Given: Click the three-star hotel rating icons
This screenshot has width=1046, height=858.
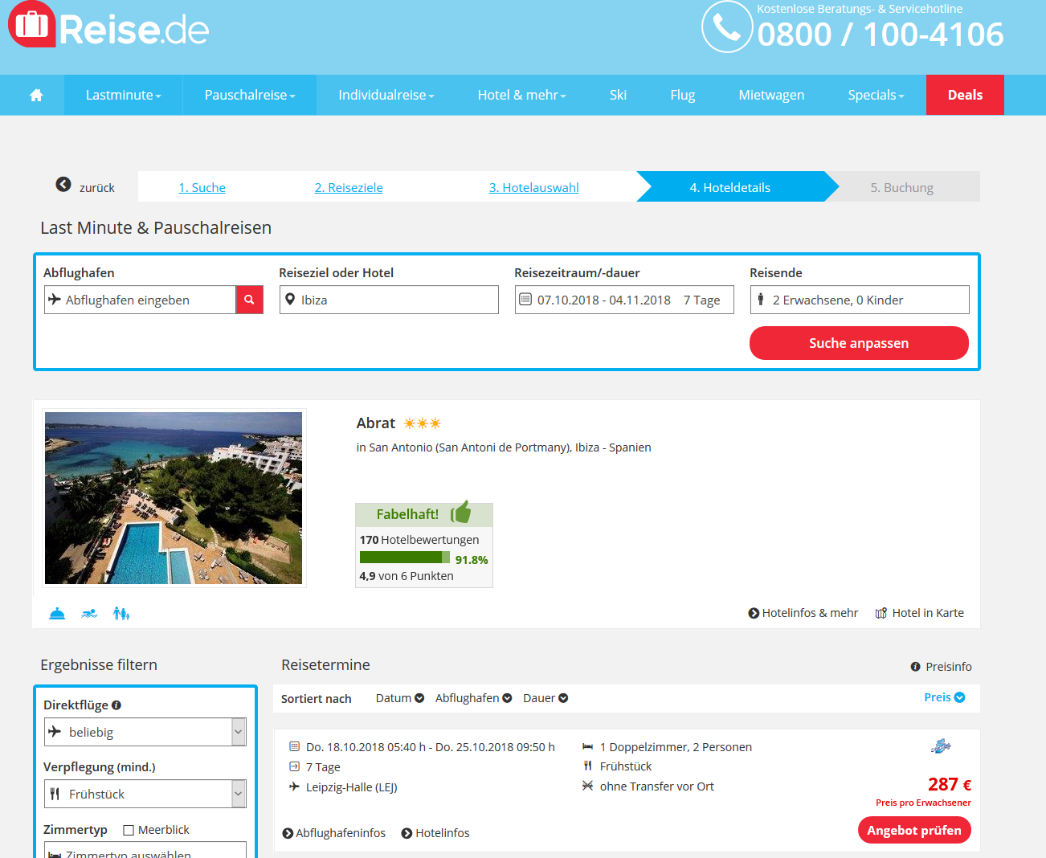Looking at the screenshot, I should click(423, 423).
